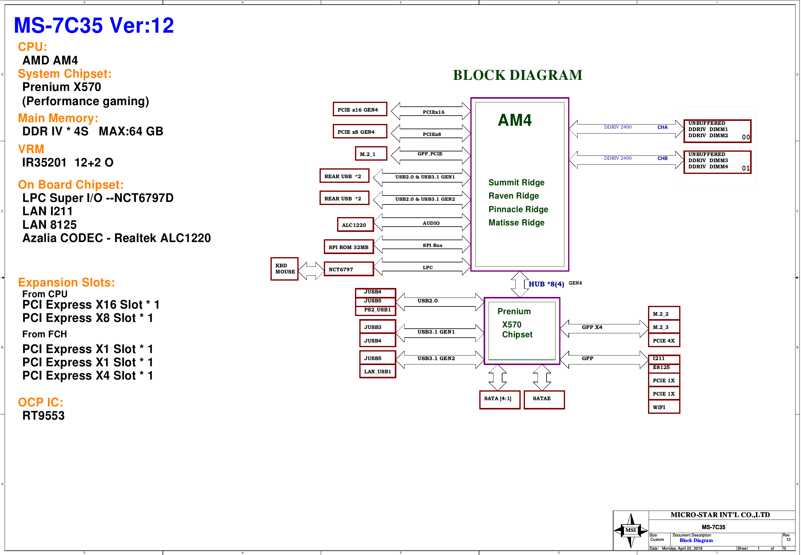The width and height of the screenshot is (801, 555).
Task: Select the SATA [4:1] box
Action: pos(499,400)
